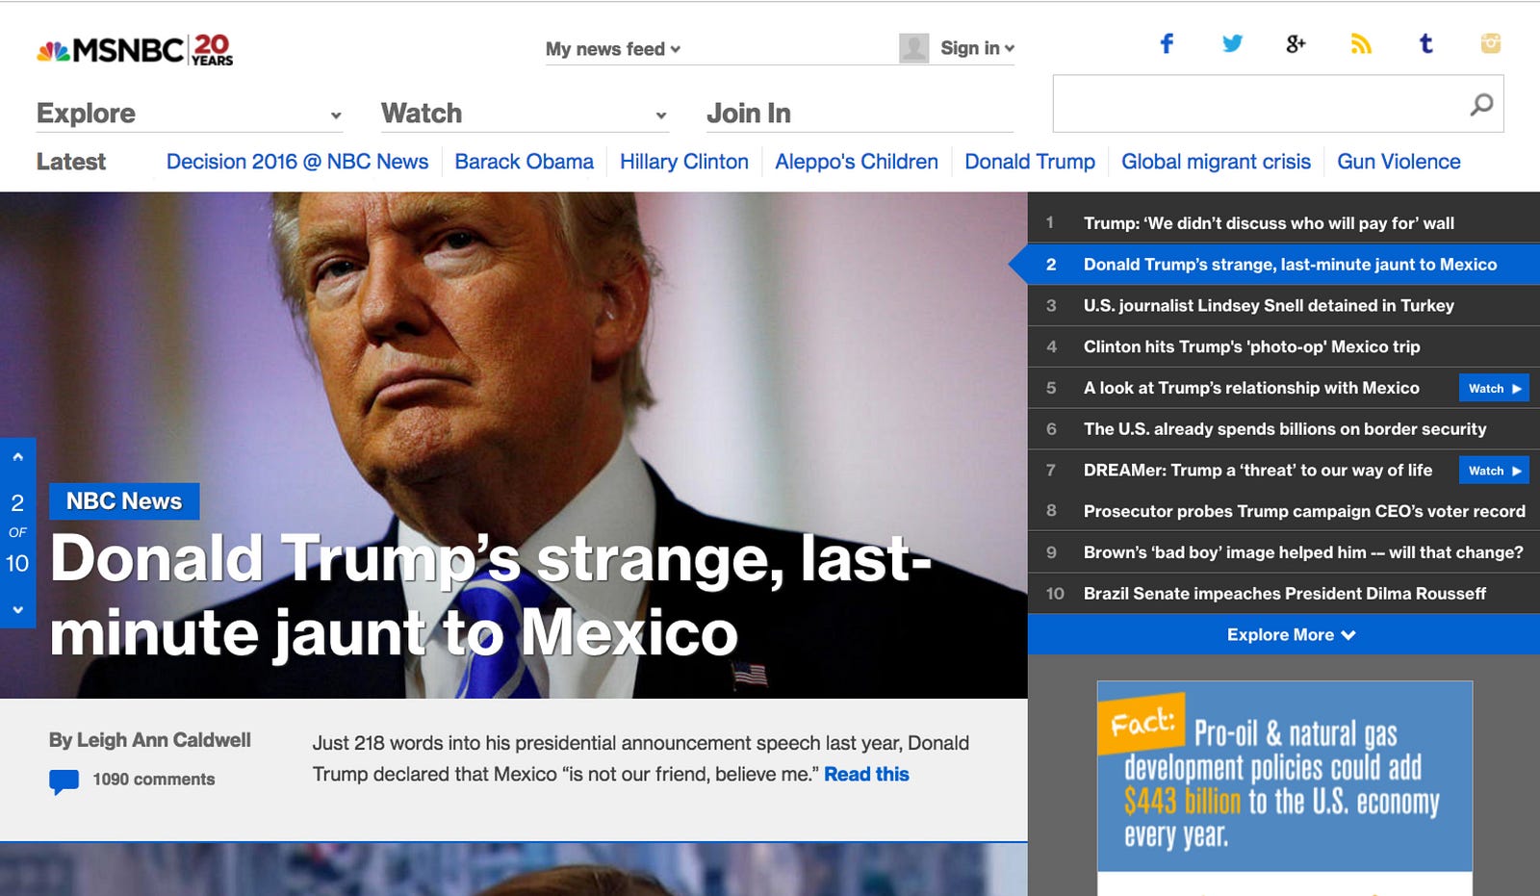Open MSNBC's Tumblr icon
1540x896 pixels.
(x=1425, y=43)
